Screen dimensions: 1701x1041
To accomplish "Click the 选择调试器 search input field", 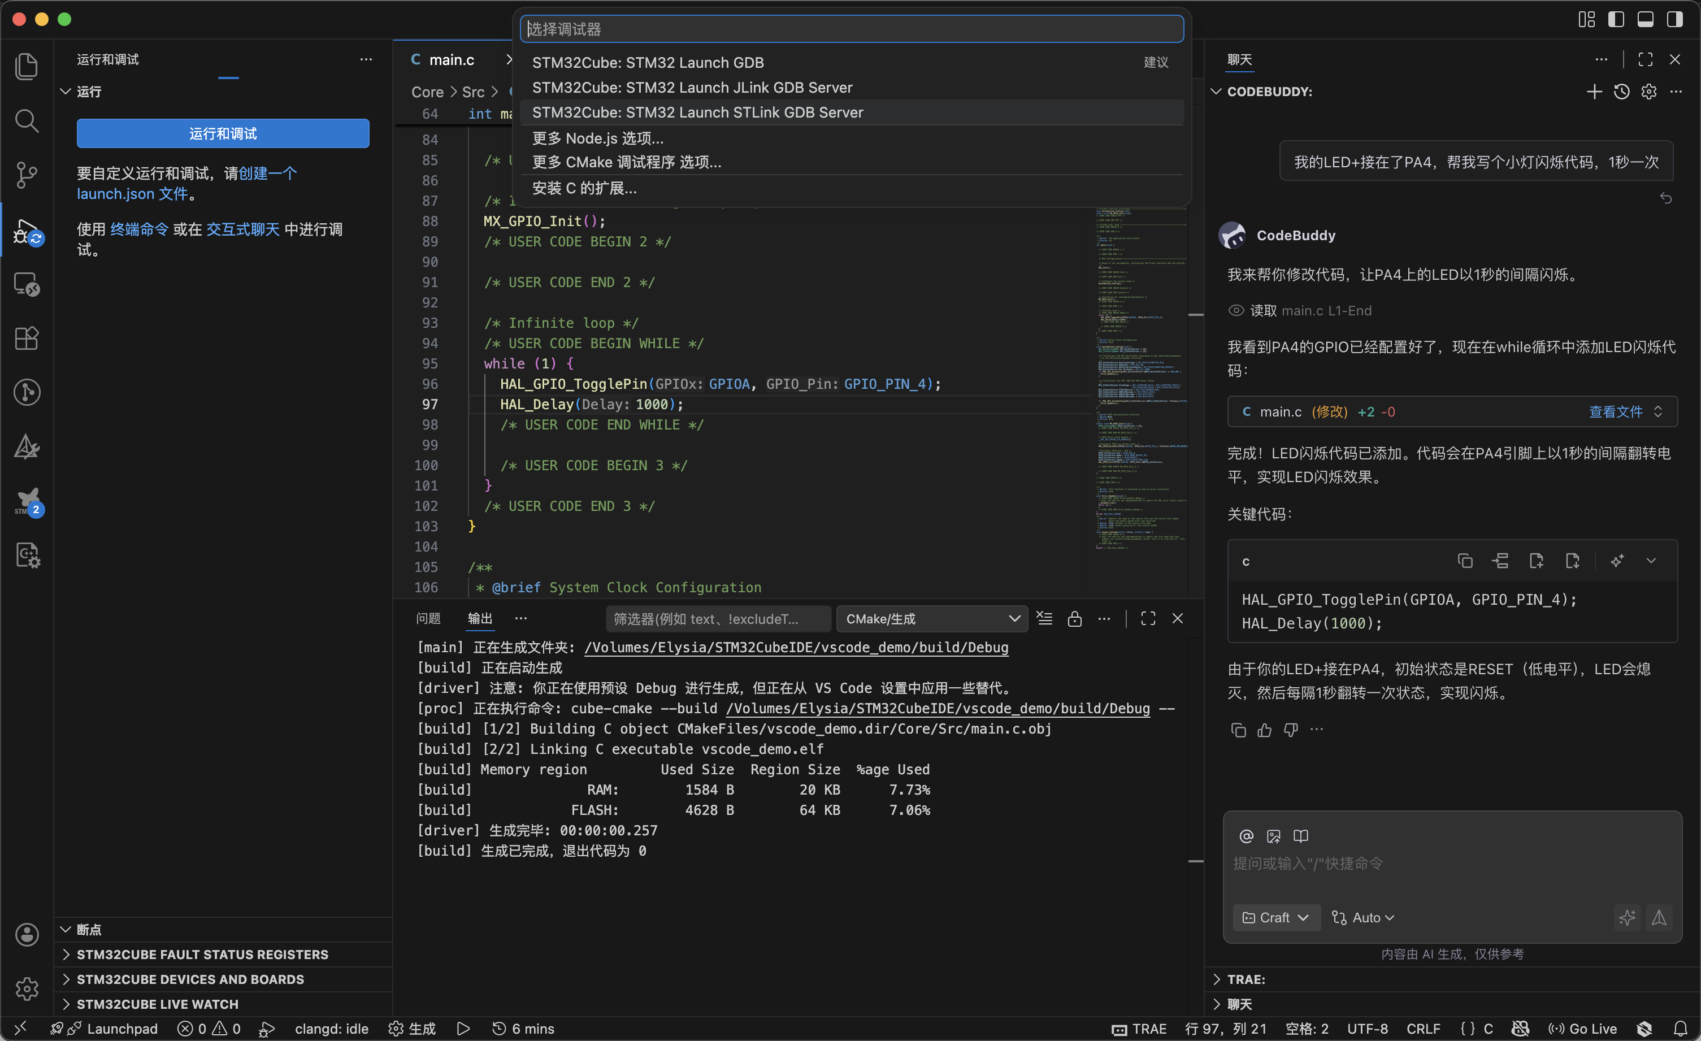I will (x=851, y=29).
